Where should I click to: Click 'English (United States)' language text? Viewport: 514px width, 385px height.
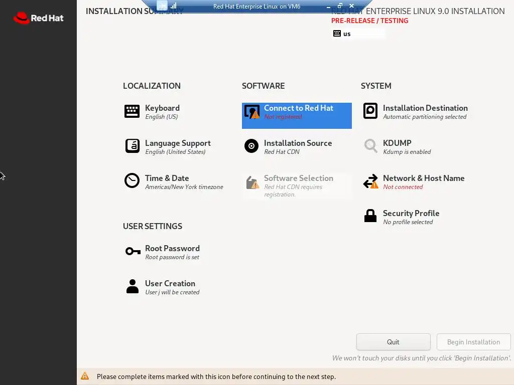click(175, 152)
